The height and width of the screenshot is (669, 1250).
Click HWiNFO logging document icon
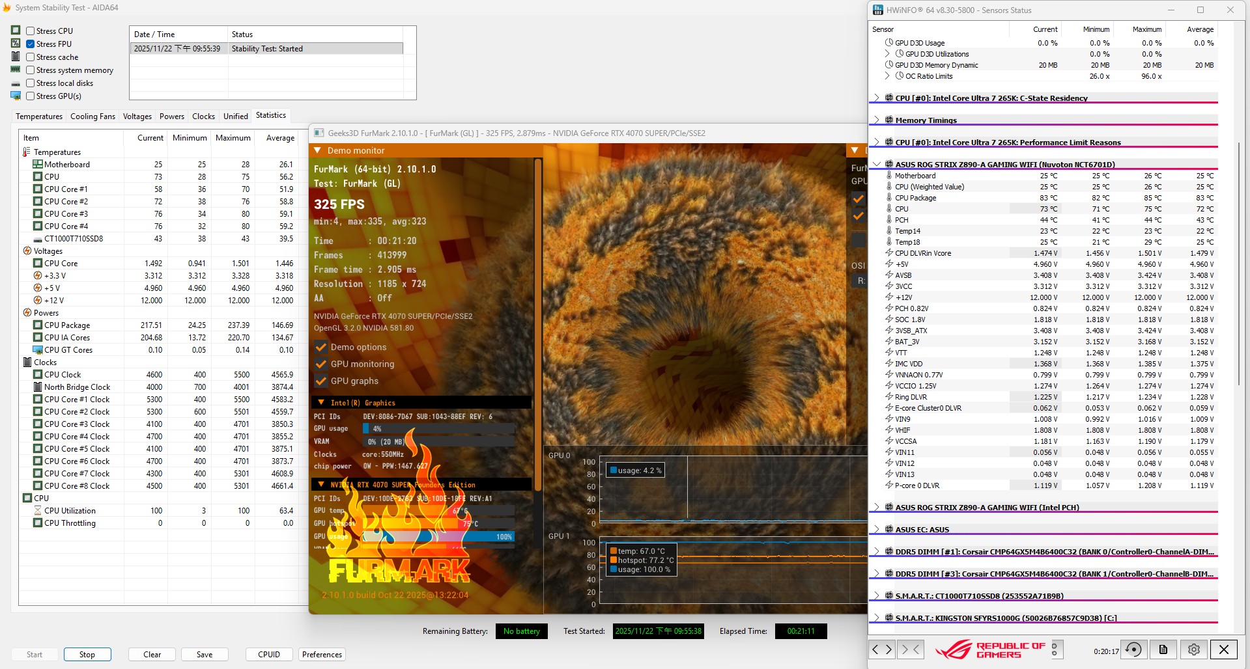(x=1163, y=649)
